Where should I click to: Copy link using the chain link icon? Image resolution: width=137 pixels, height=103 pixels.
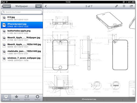click(x=116, y=6)
